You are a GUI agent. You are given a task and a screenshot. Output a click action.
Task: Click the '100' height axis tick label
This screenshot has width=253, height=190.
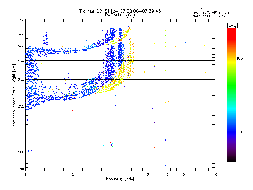coord(21,152)
